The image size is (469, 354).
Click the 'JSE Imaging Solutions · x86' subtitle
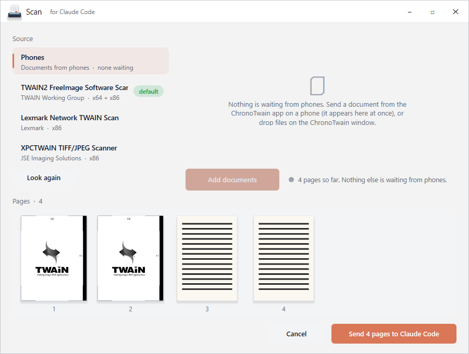tap(60, 158)
